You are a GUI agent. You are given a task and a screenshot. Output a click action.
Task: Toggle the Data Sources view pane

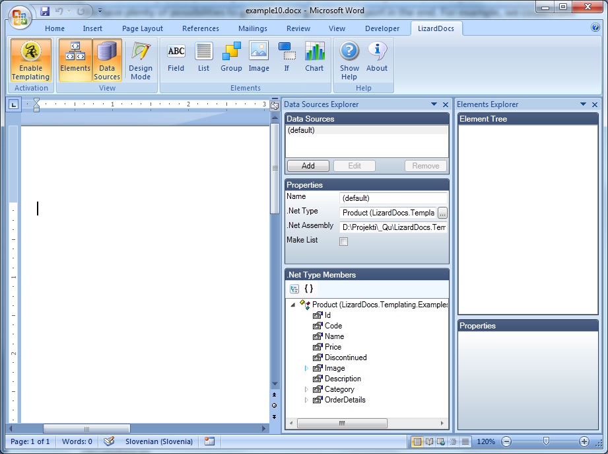tap(107, 60)
